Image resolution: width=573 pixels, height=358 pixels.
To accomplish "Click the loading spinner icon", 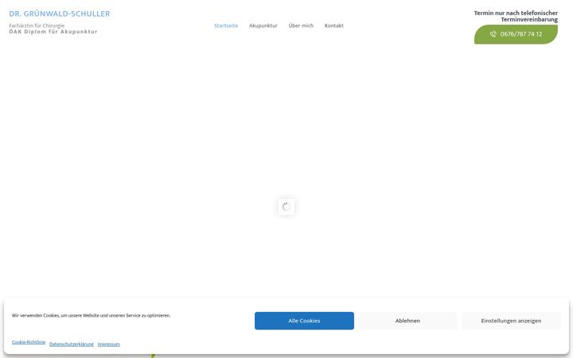I will point(286,207).
